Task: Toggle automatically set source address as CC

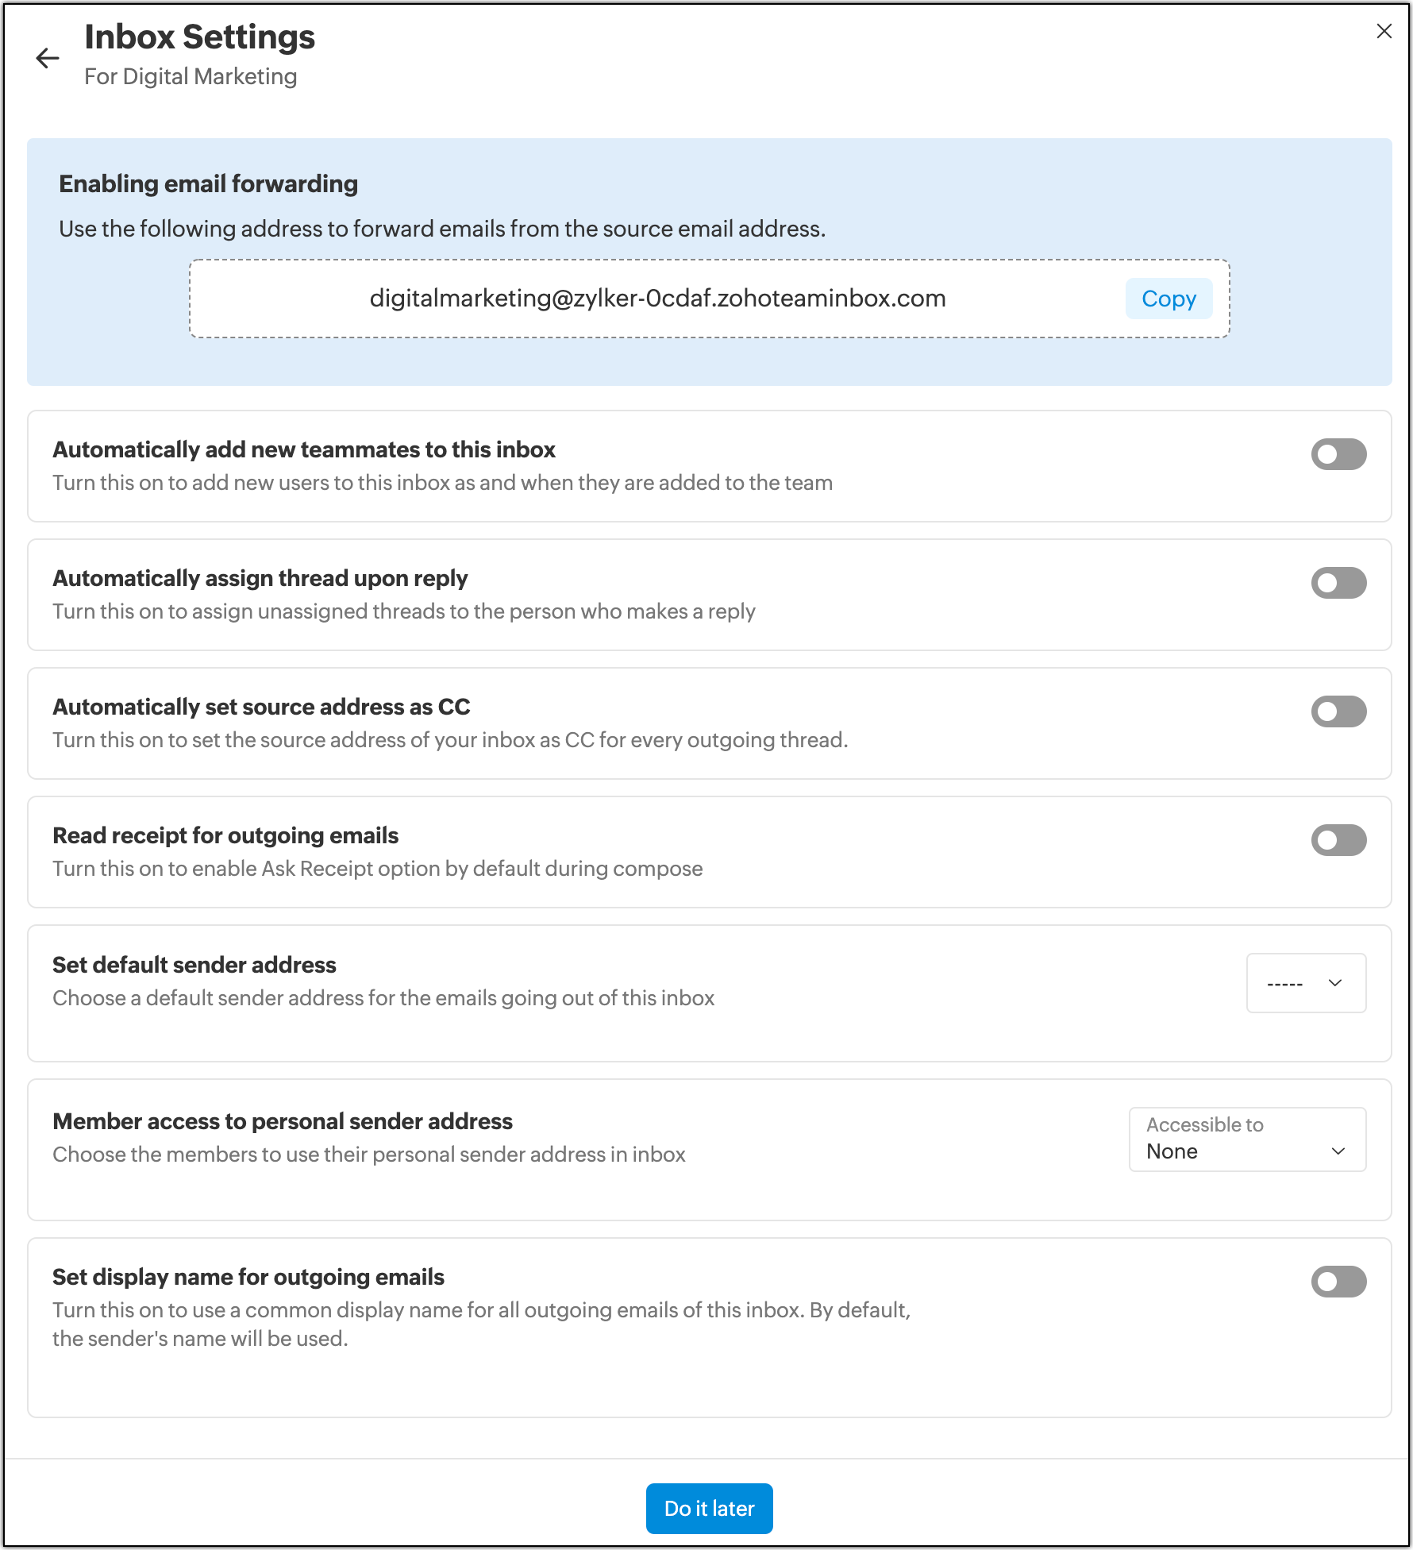Action: coord(1338,711)
